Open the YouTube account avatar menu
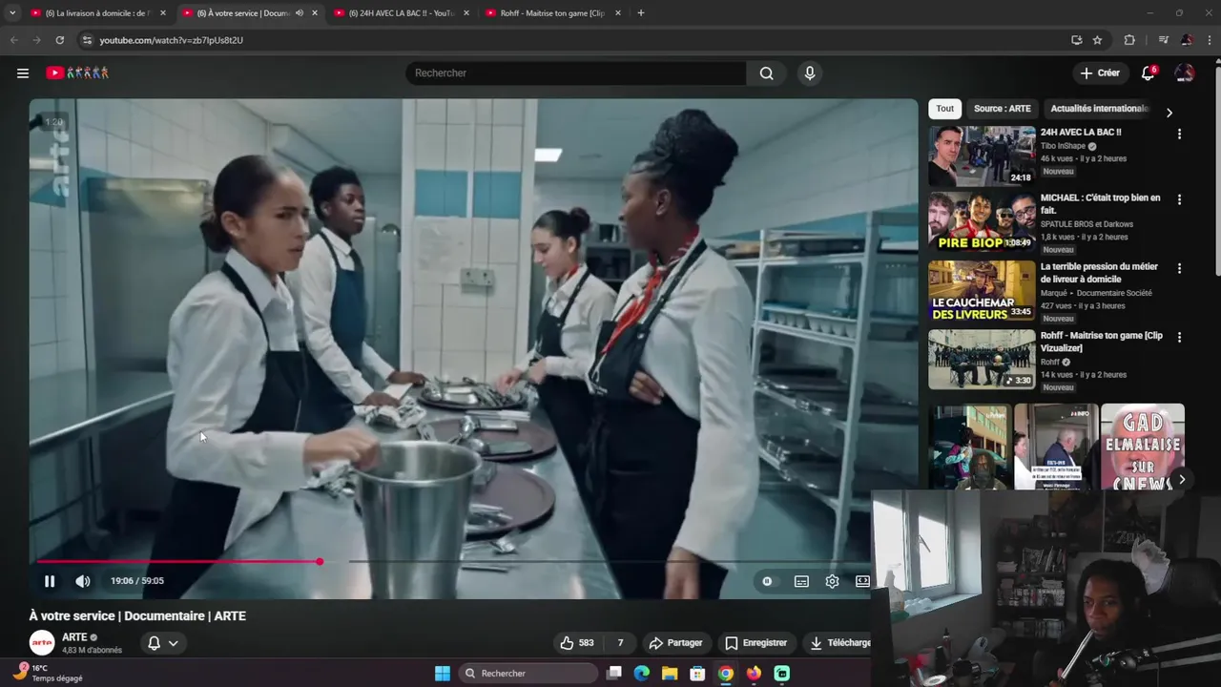This screenshot has height=687, width=1221. click(1184, 73)
